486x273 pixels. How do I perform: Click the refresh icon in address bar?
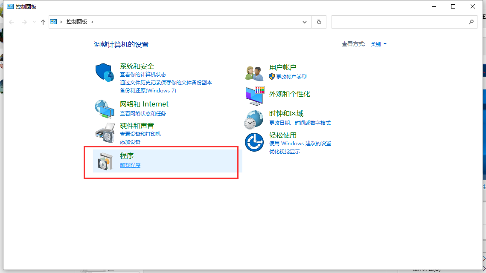[x=319, y=22]
